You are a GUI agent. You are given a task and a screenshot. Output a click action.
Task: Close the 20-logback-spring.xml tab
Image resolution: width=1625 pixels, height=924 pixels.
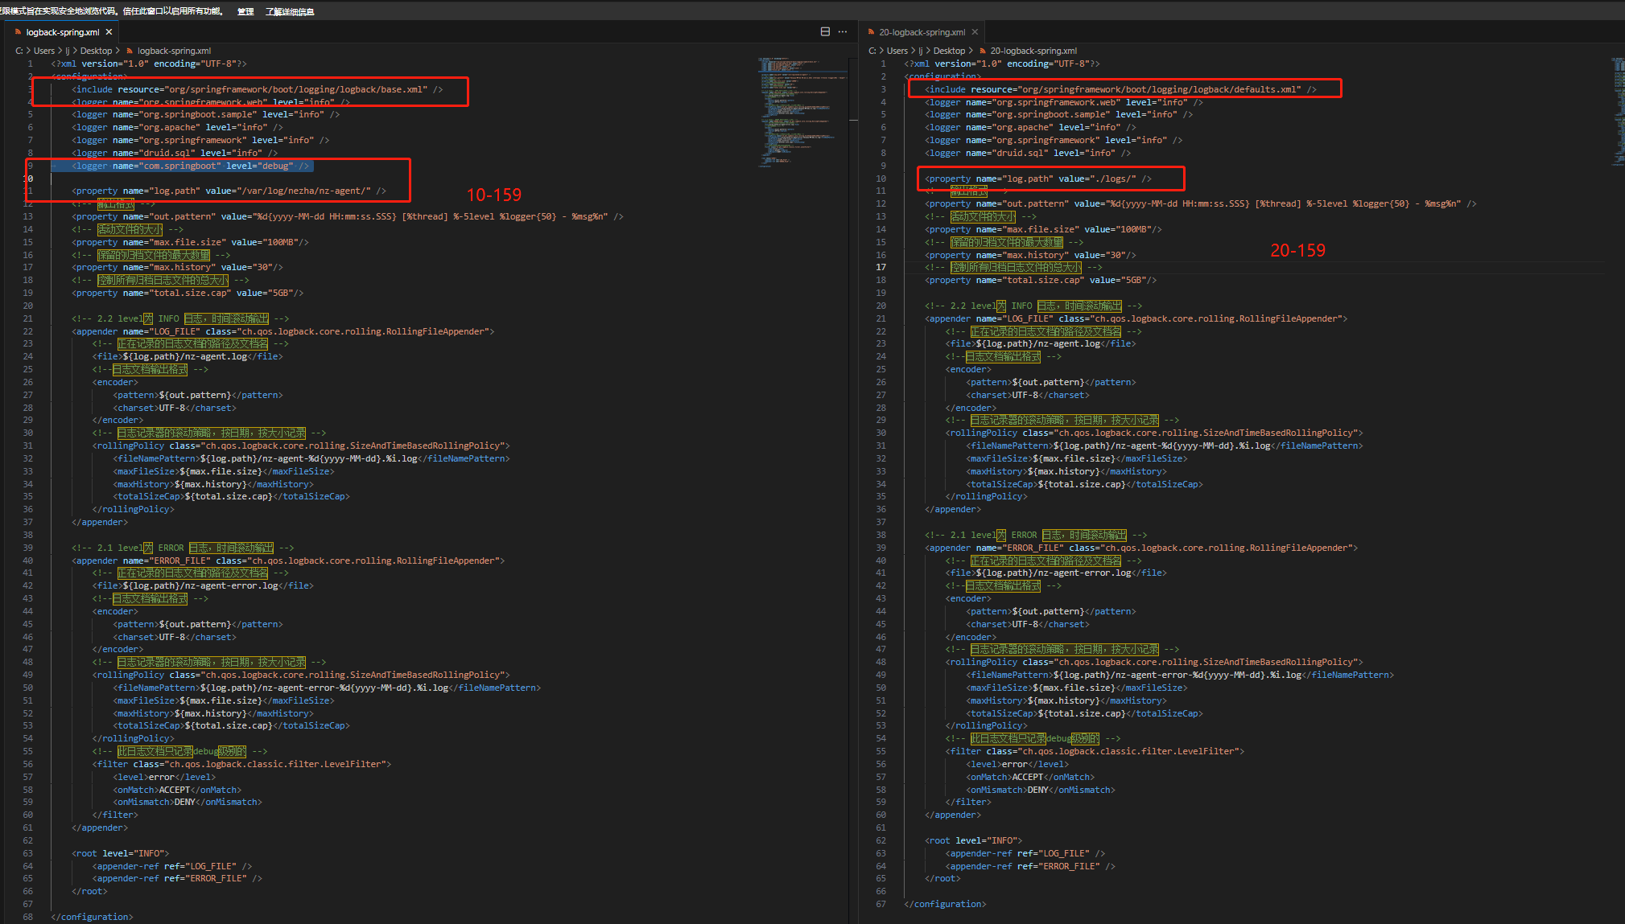coord(975,32)
